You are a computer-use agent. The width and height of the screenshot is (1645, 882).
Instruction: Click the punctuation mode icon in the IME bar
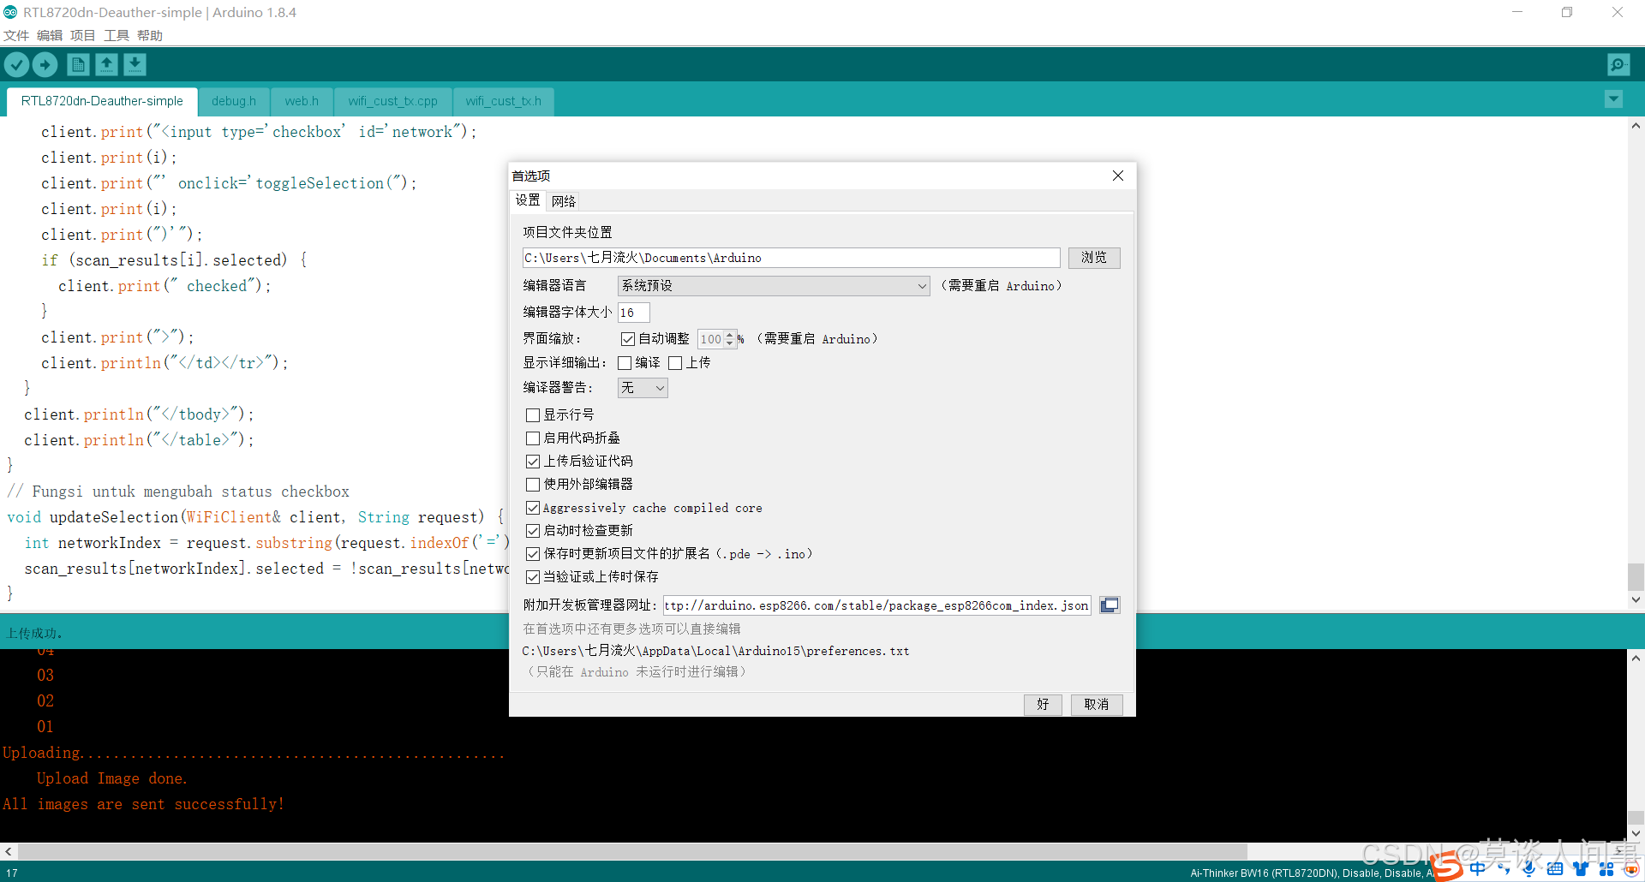coord(1503,868)
